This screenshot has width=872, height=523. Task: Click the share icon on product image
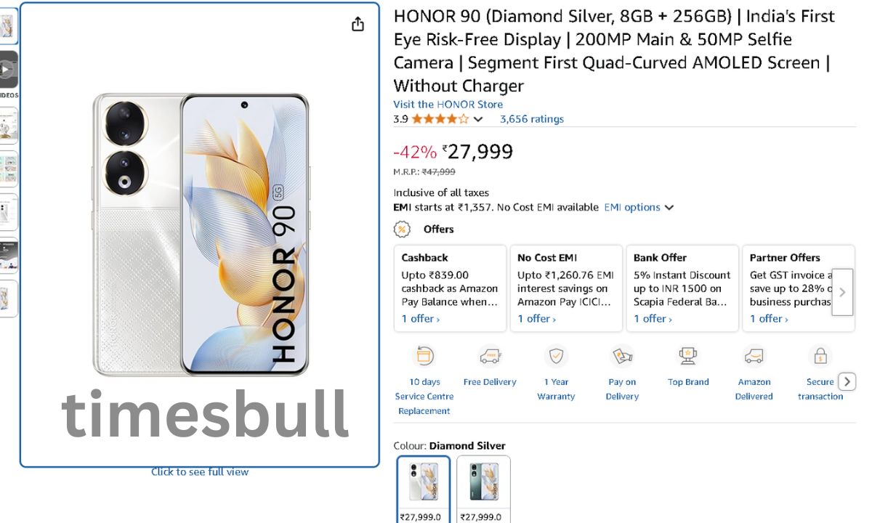point(358,24)
